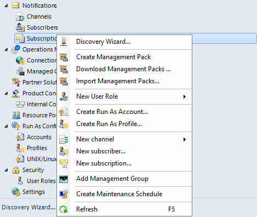
Task: Choose Download Management Packs from menu
Action: pos(124,69)
